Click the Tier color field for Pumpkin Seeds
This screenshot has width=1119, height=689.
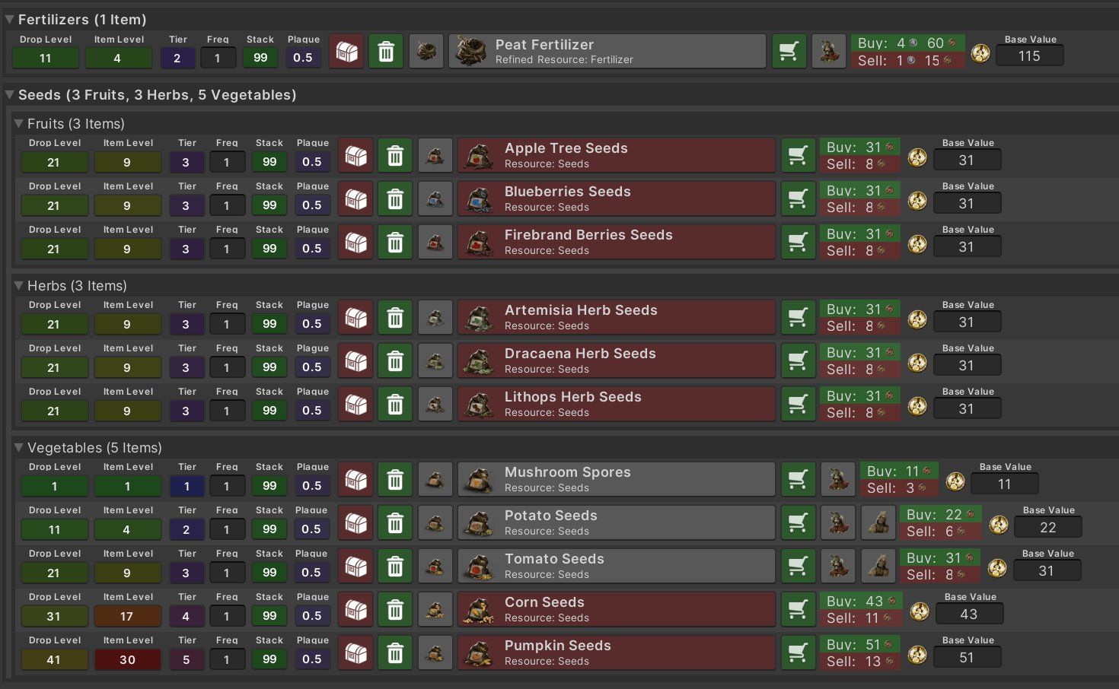[x=186, y=659]
